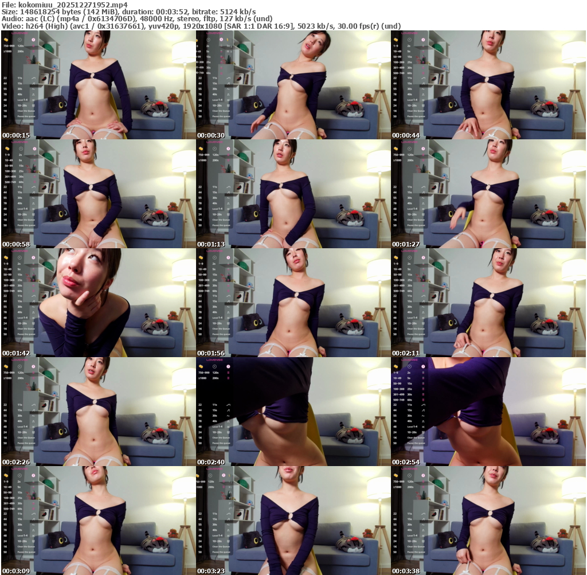
Task: Select the 00:01:13 thumbnail
Action: pyautogui.click(x=293, y=193)
